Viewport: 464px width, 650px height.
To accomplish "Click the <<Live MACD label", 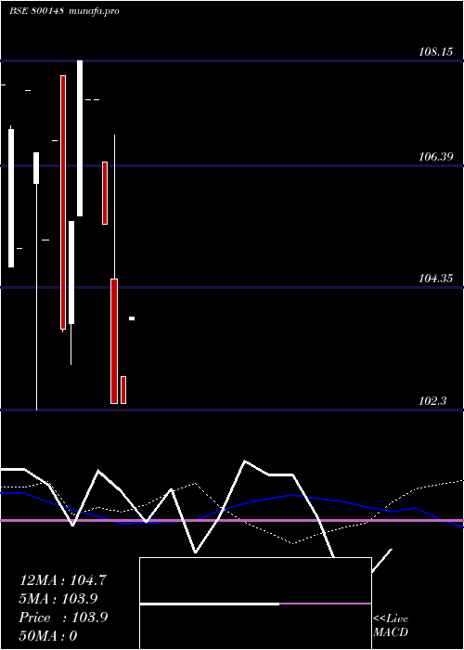I will (x=391, y=625).
